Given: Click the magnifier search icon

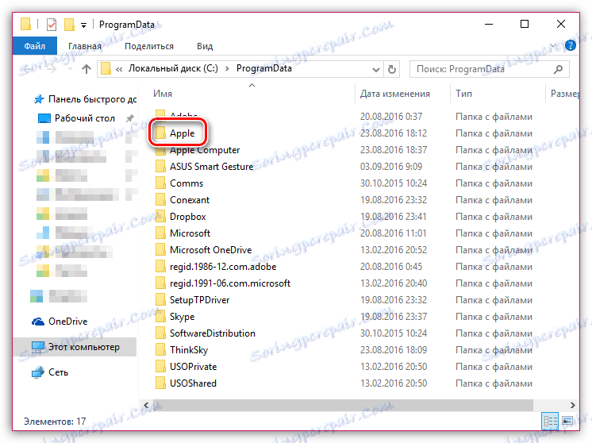Looking at the screenshot, I should click(558, 69).
